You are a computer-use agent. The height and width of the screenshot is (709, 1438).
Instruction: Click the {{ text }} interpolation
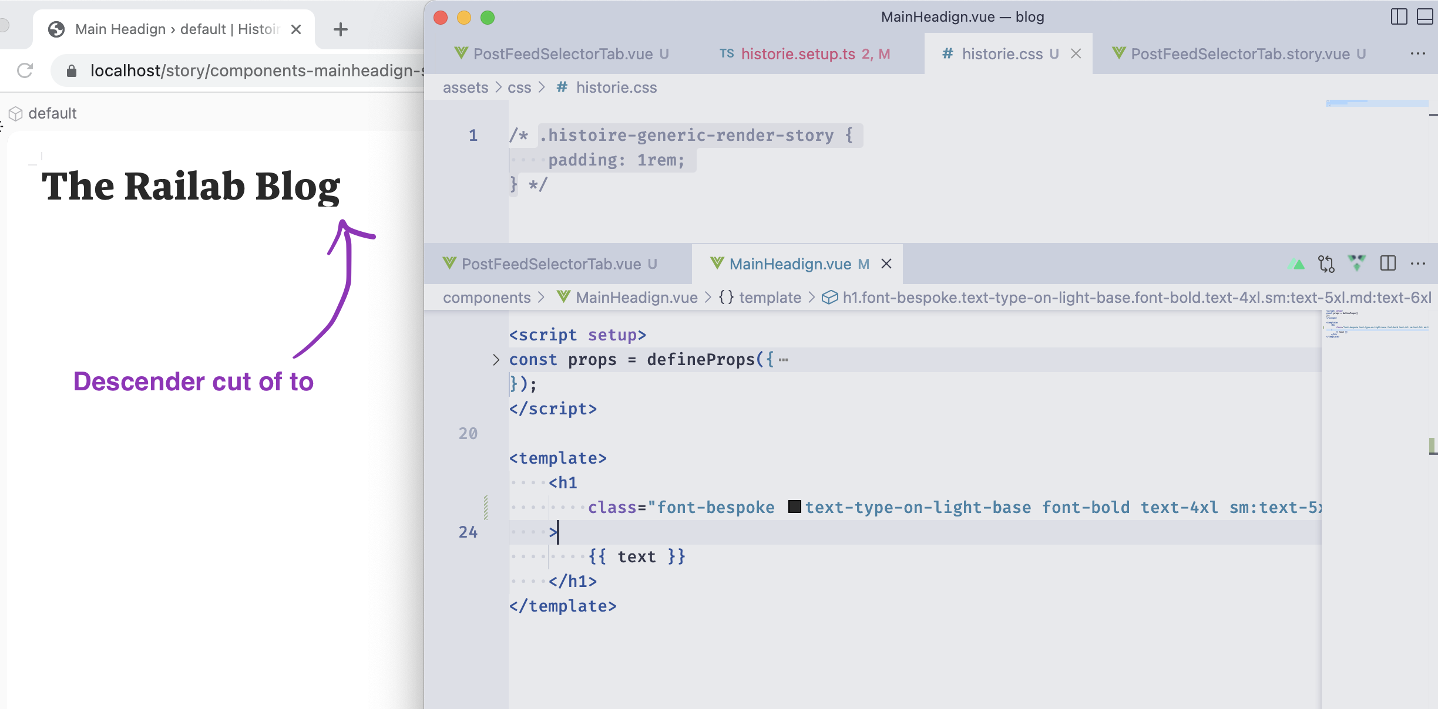coord(637,557)
